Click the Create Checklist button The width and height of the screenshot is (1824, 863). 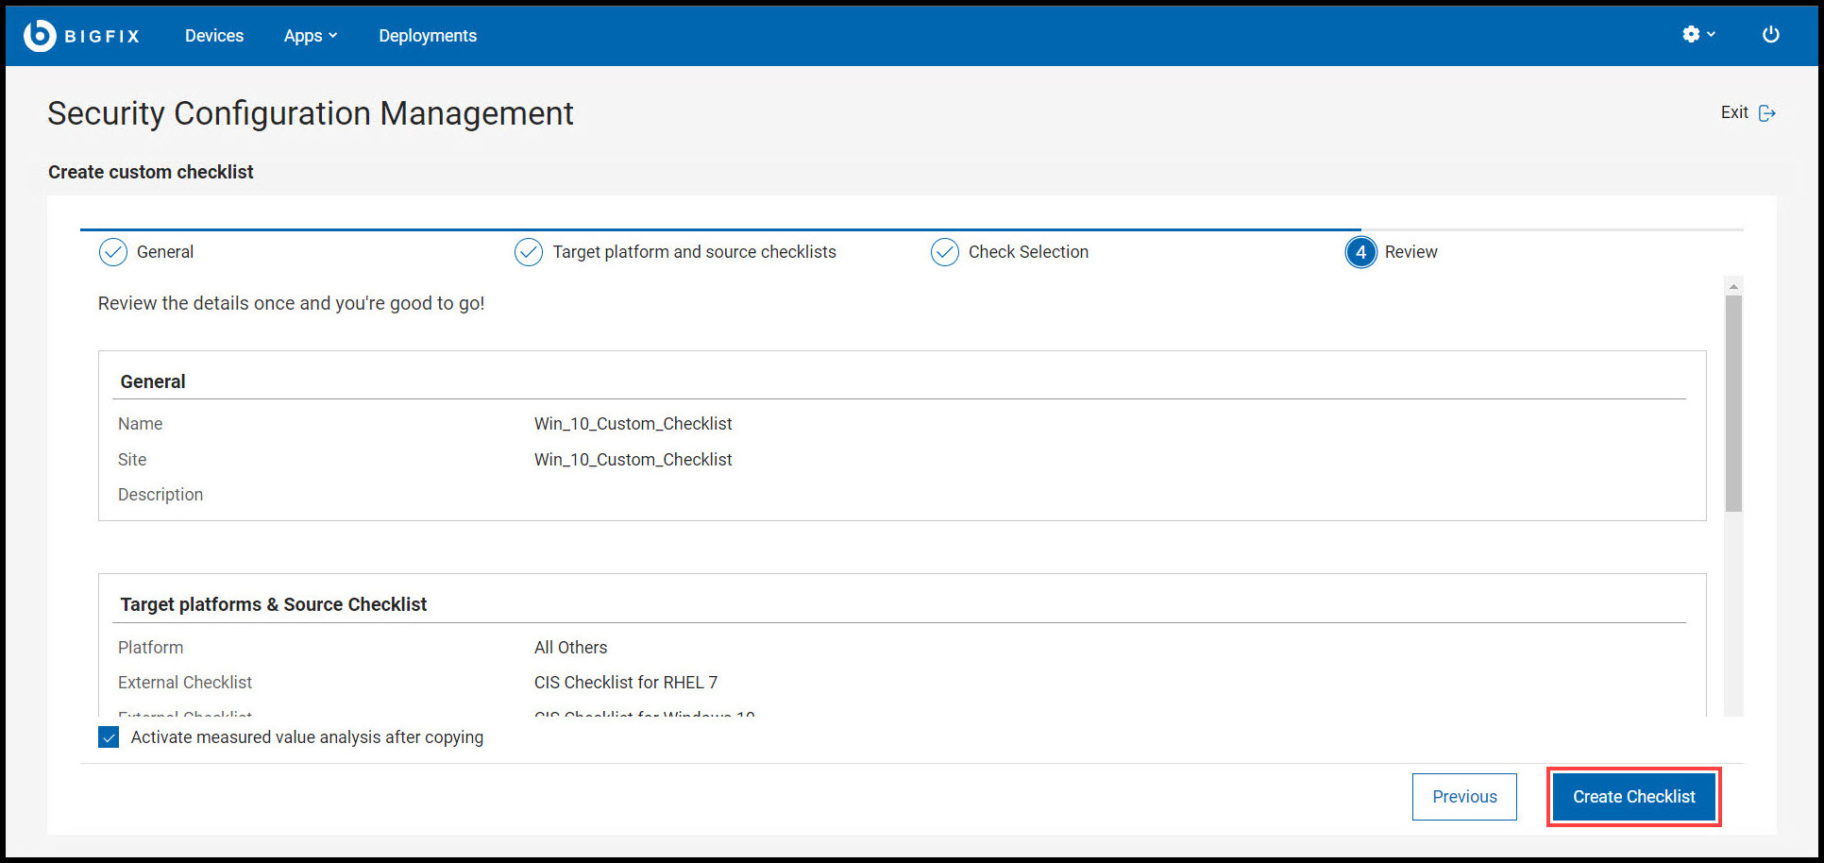(x=1633, y=796)
